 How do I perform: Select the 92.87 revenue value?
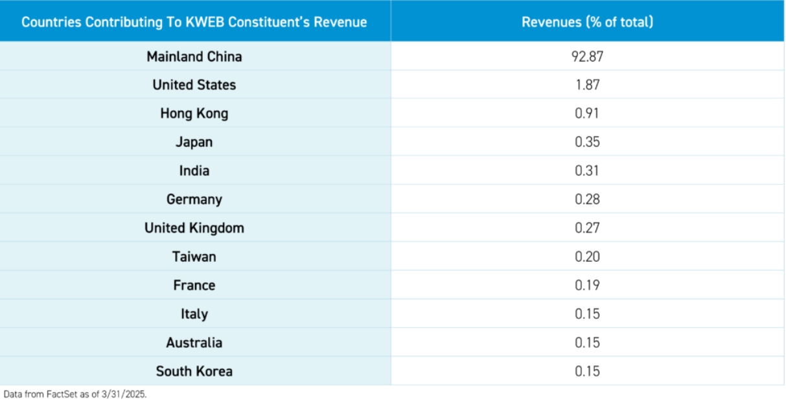coord(587,56)
